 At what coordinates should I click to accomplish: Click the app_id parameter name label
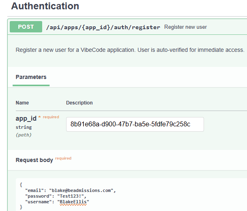pyautogui.click(x=26, y=118)
